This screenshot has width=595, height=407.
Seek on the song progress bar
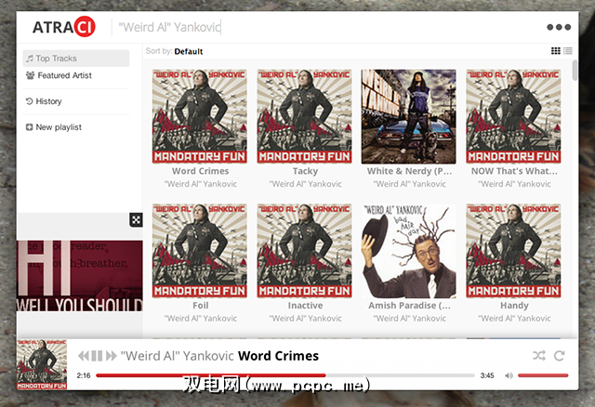(285, 375)
